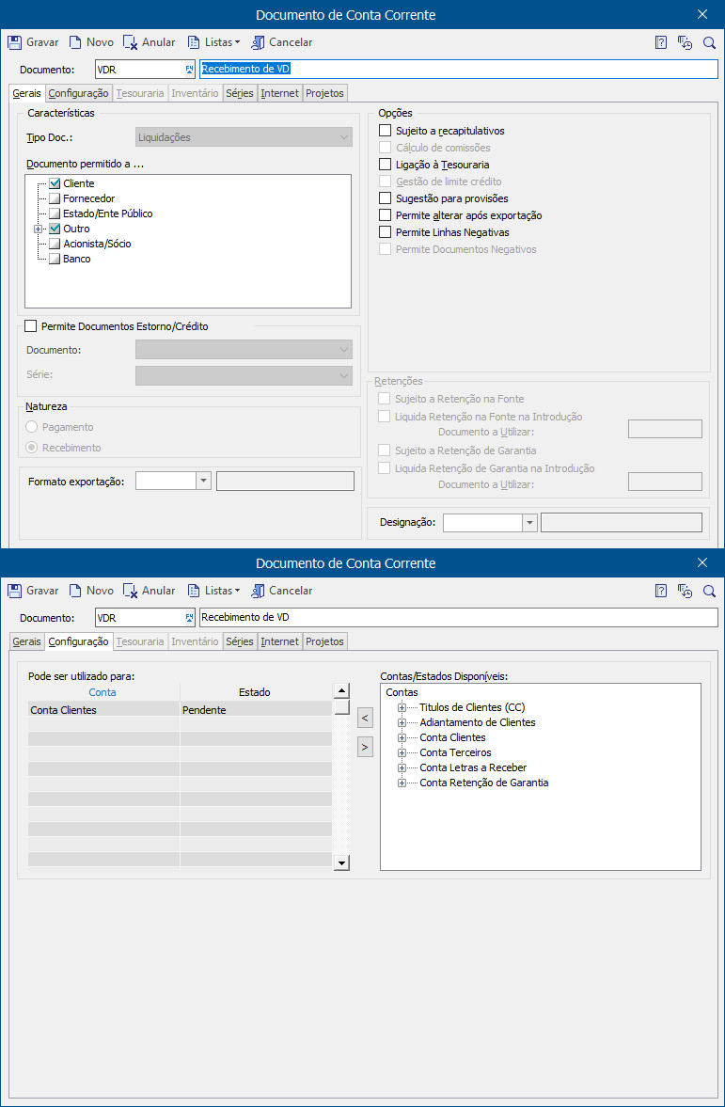Image resolution: width=725 pixels, height=1107 pixels.
Task: Open the Projetos tab in the lower window
Action: [324, 641]
